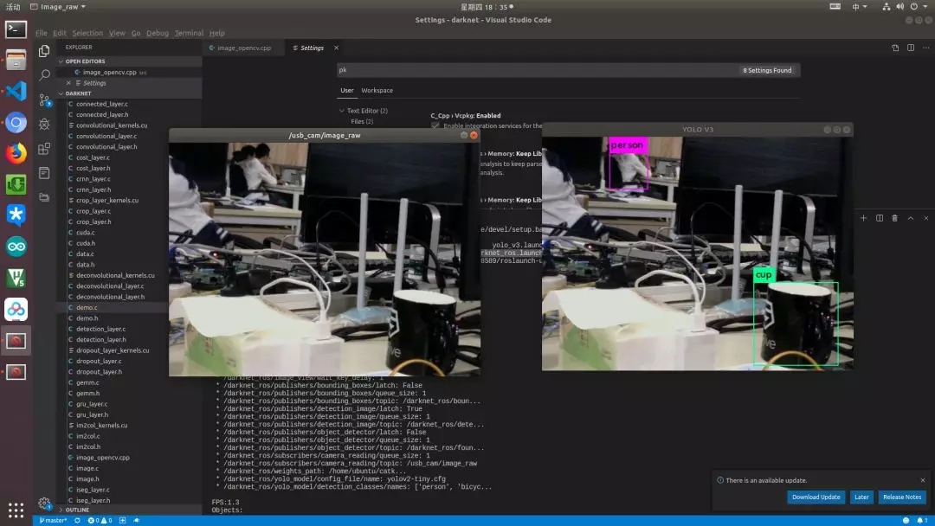Kill terminal with the trash icon

(894, 218)
